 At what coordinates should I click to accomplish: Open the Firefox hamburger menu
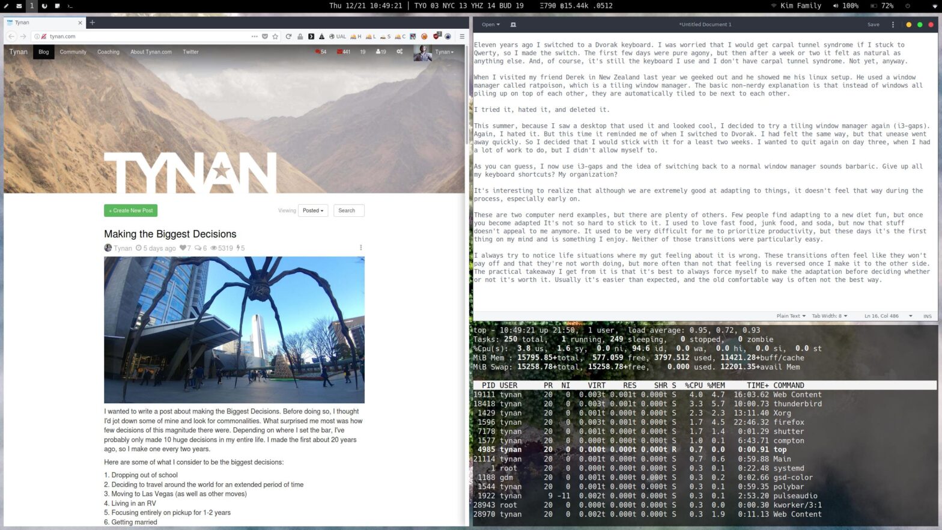click(x=462, y=37)
